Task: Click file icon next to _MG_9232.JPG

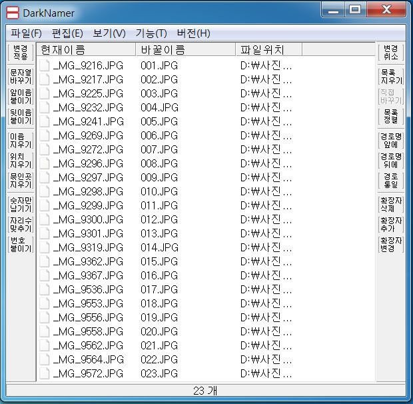Action: click(45, 107)
